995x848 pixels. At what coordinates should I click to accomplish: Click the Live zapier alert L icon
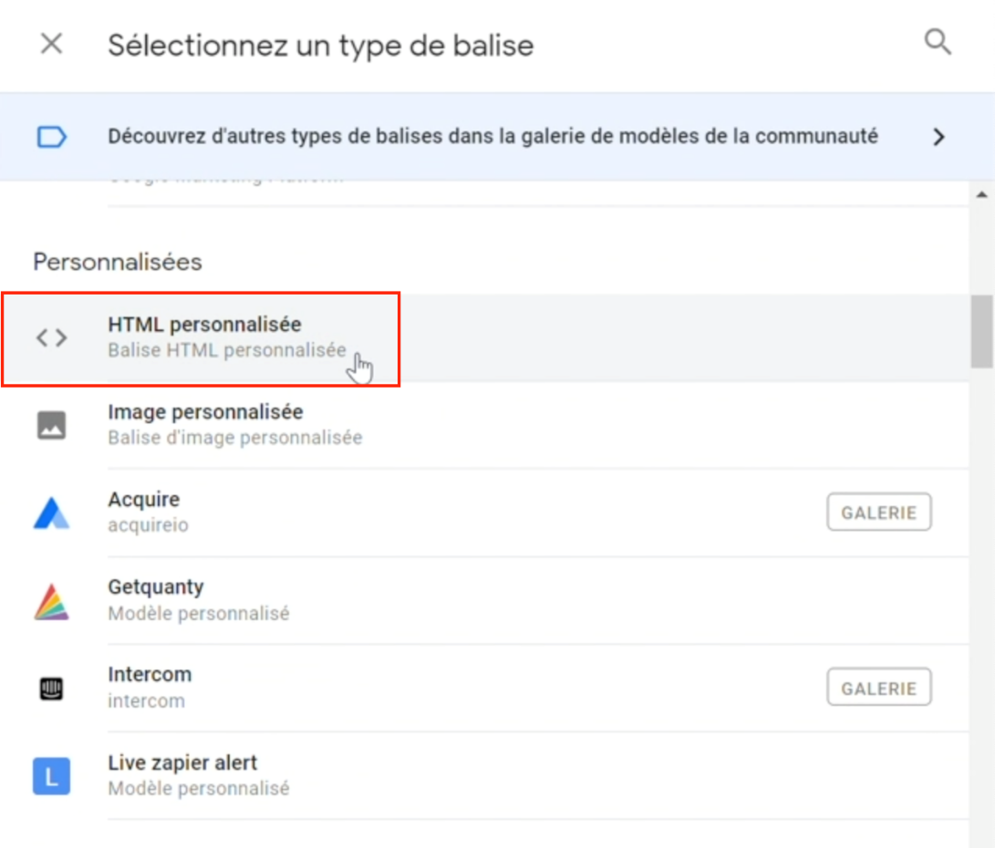tap(51, 776)
